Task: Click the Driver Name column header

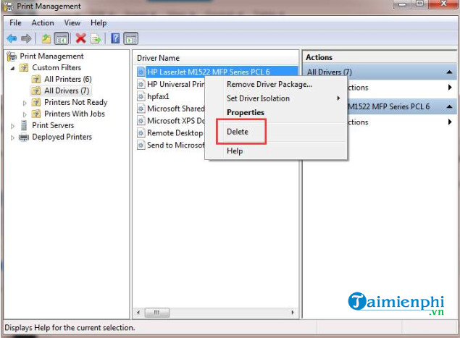Action: pyautogui.click(x=158, y=58)
